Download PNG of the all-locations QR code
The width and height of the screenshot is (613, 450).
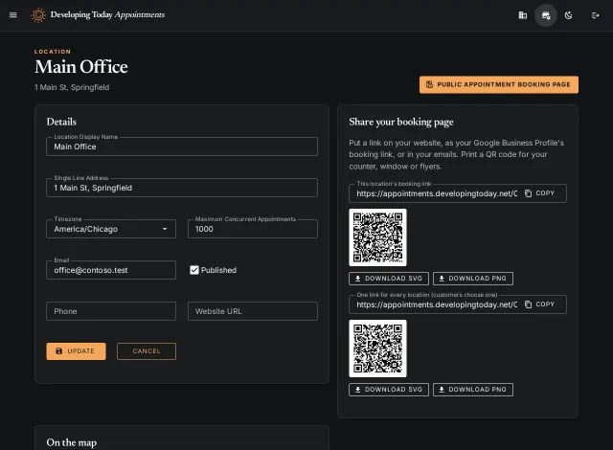tap(473, 390)
